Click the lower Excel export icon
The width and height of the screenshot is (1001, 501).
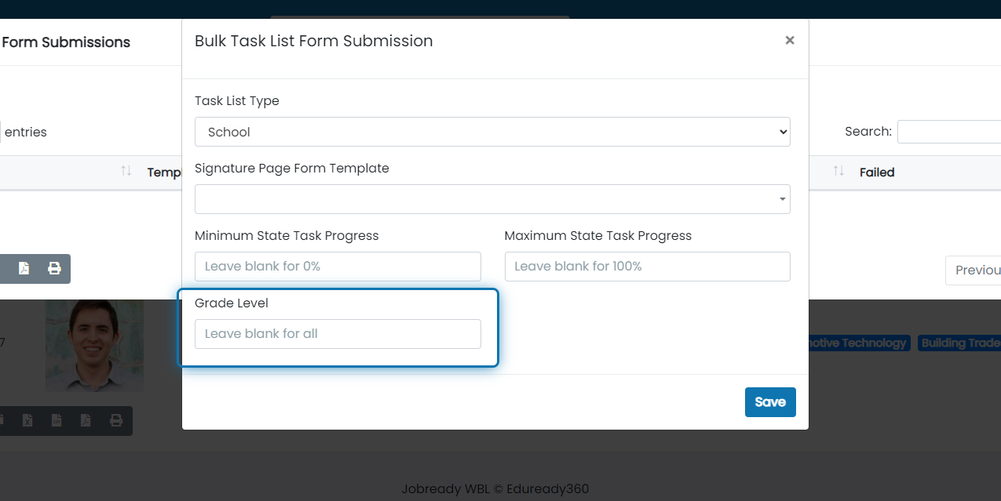coord(27,421)
